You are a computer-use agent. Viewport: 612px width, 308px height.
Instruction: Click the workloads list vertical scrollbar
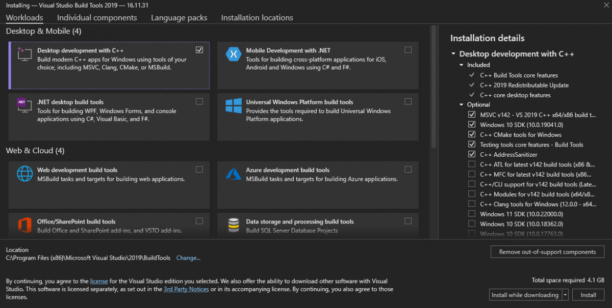pos(434,87)
